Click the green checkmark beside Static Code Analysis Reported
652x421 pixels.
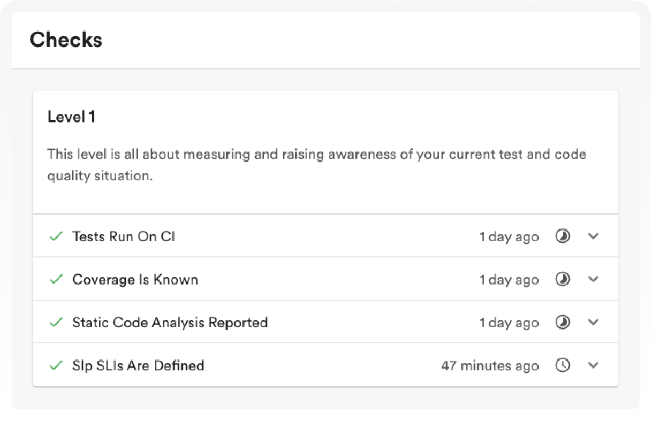[56, 322]
